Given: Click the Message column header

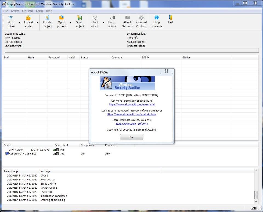Looking at the screenshot, I should click(x=100, y=171).
